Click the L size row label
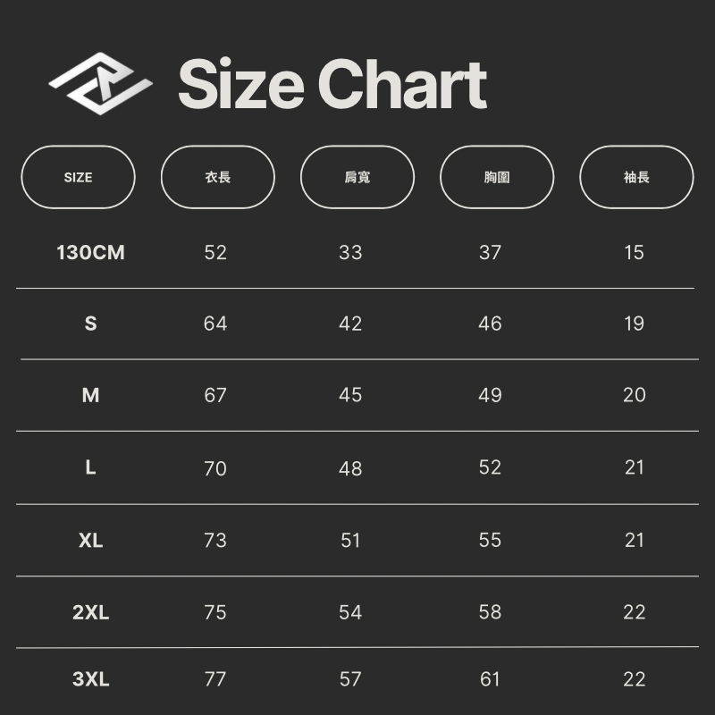Screen dimensions: 715x715 [90, 467]
